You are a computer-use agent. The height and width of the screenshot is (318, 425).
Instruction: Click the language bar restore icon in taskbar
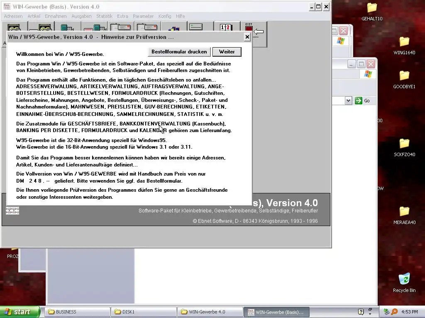point(370,310)
